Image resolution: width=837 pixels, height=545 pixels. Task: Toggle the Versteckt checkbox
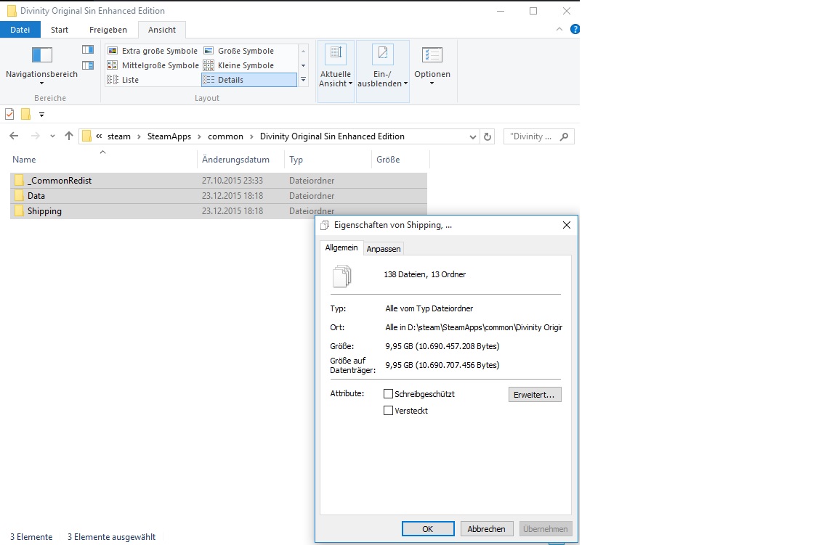pyautogui.click(x=388, y=411)
